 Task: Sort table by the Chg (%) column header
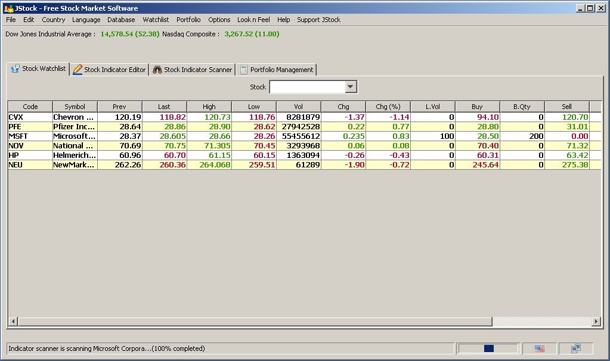point(388,107)
